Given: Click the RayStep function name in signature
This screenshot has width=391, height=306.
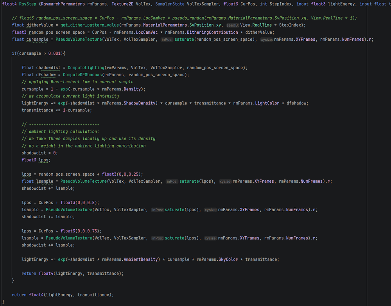Looking at the screenshot, I should pyautogui.click(x=27, y=4).
